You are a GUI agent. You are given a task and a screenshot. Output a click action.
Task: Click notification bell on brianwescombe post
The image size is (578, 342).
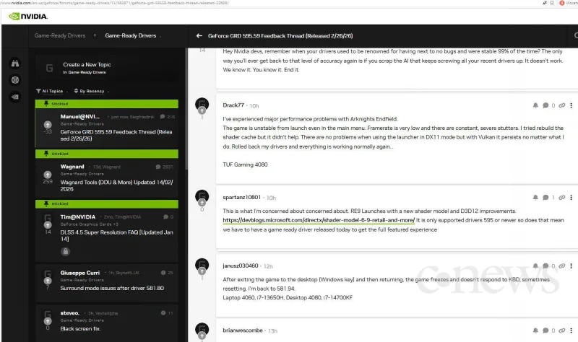coord(535,330)
